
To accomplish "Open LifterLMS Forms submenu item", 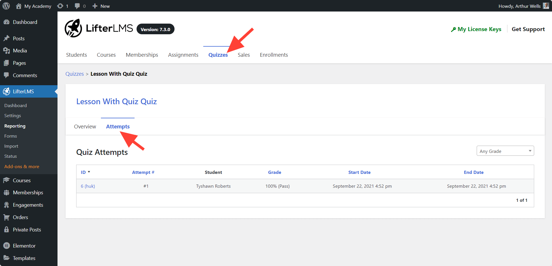I will (11, 136).
